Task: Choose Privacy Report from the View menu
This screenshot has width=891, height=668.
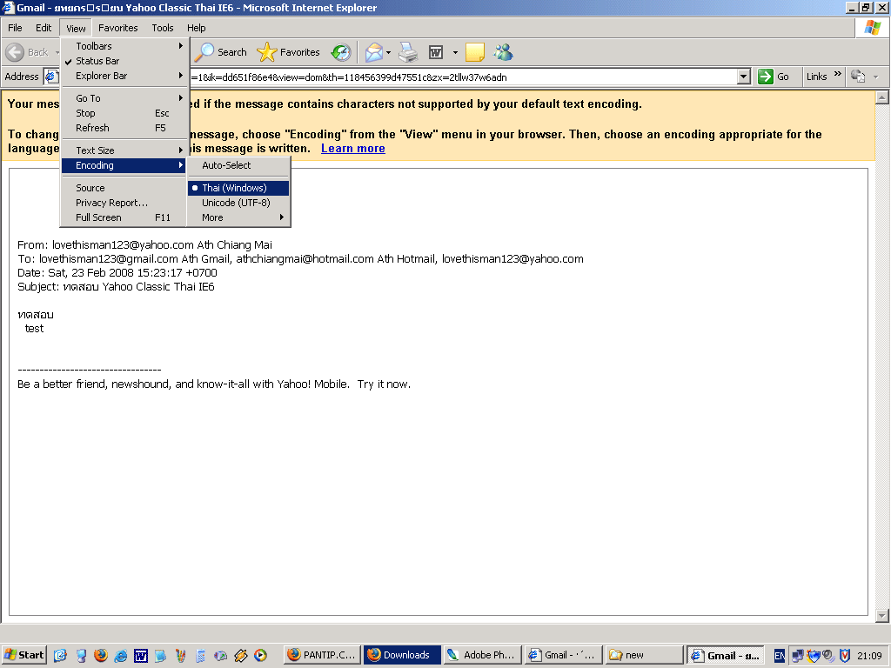Action: coord(124,203)
